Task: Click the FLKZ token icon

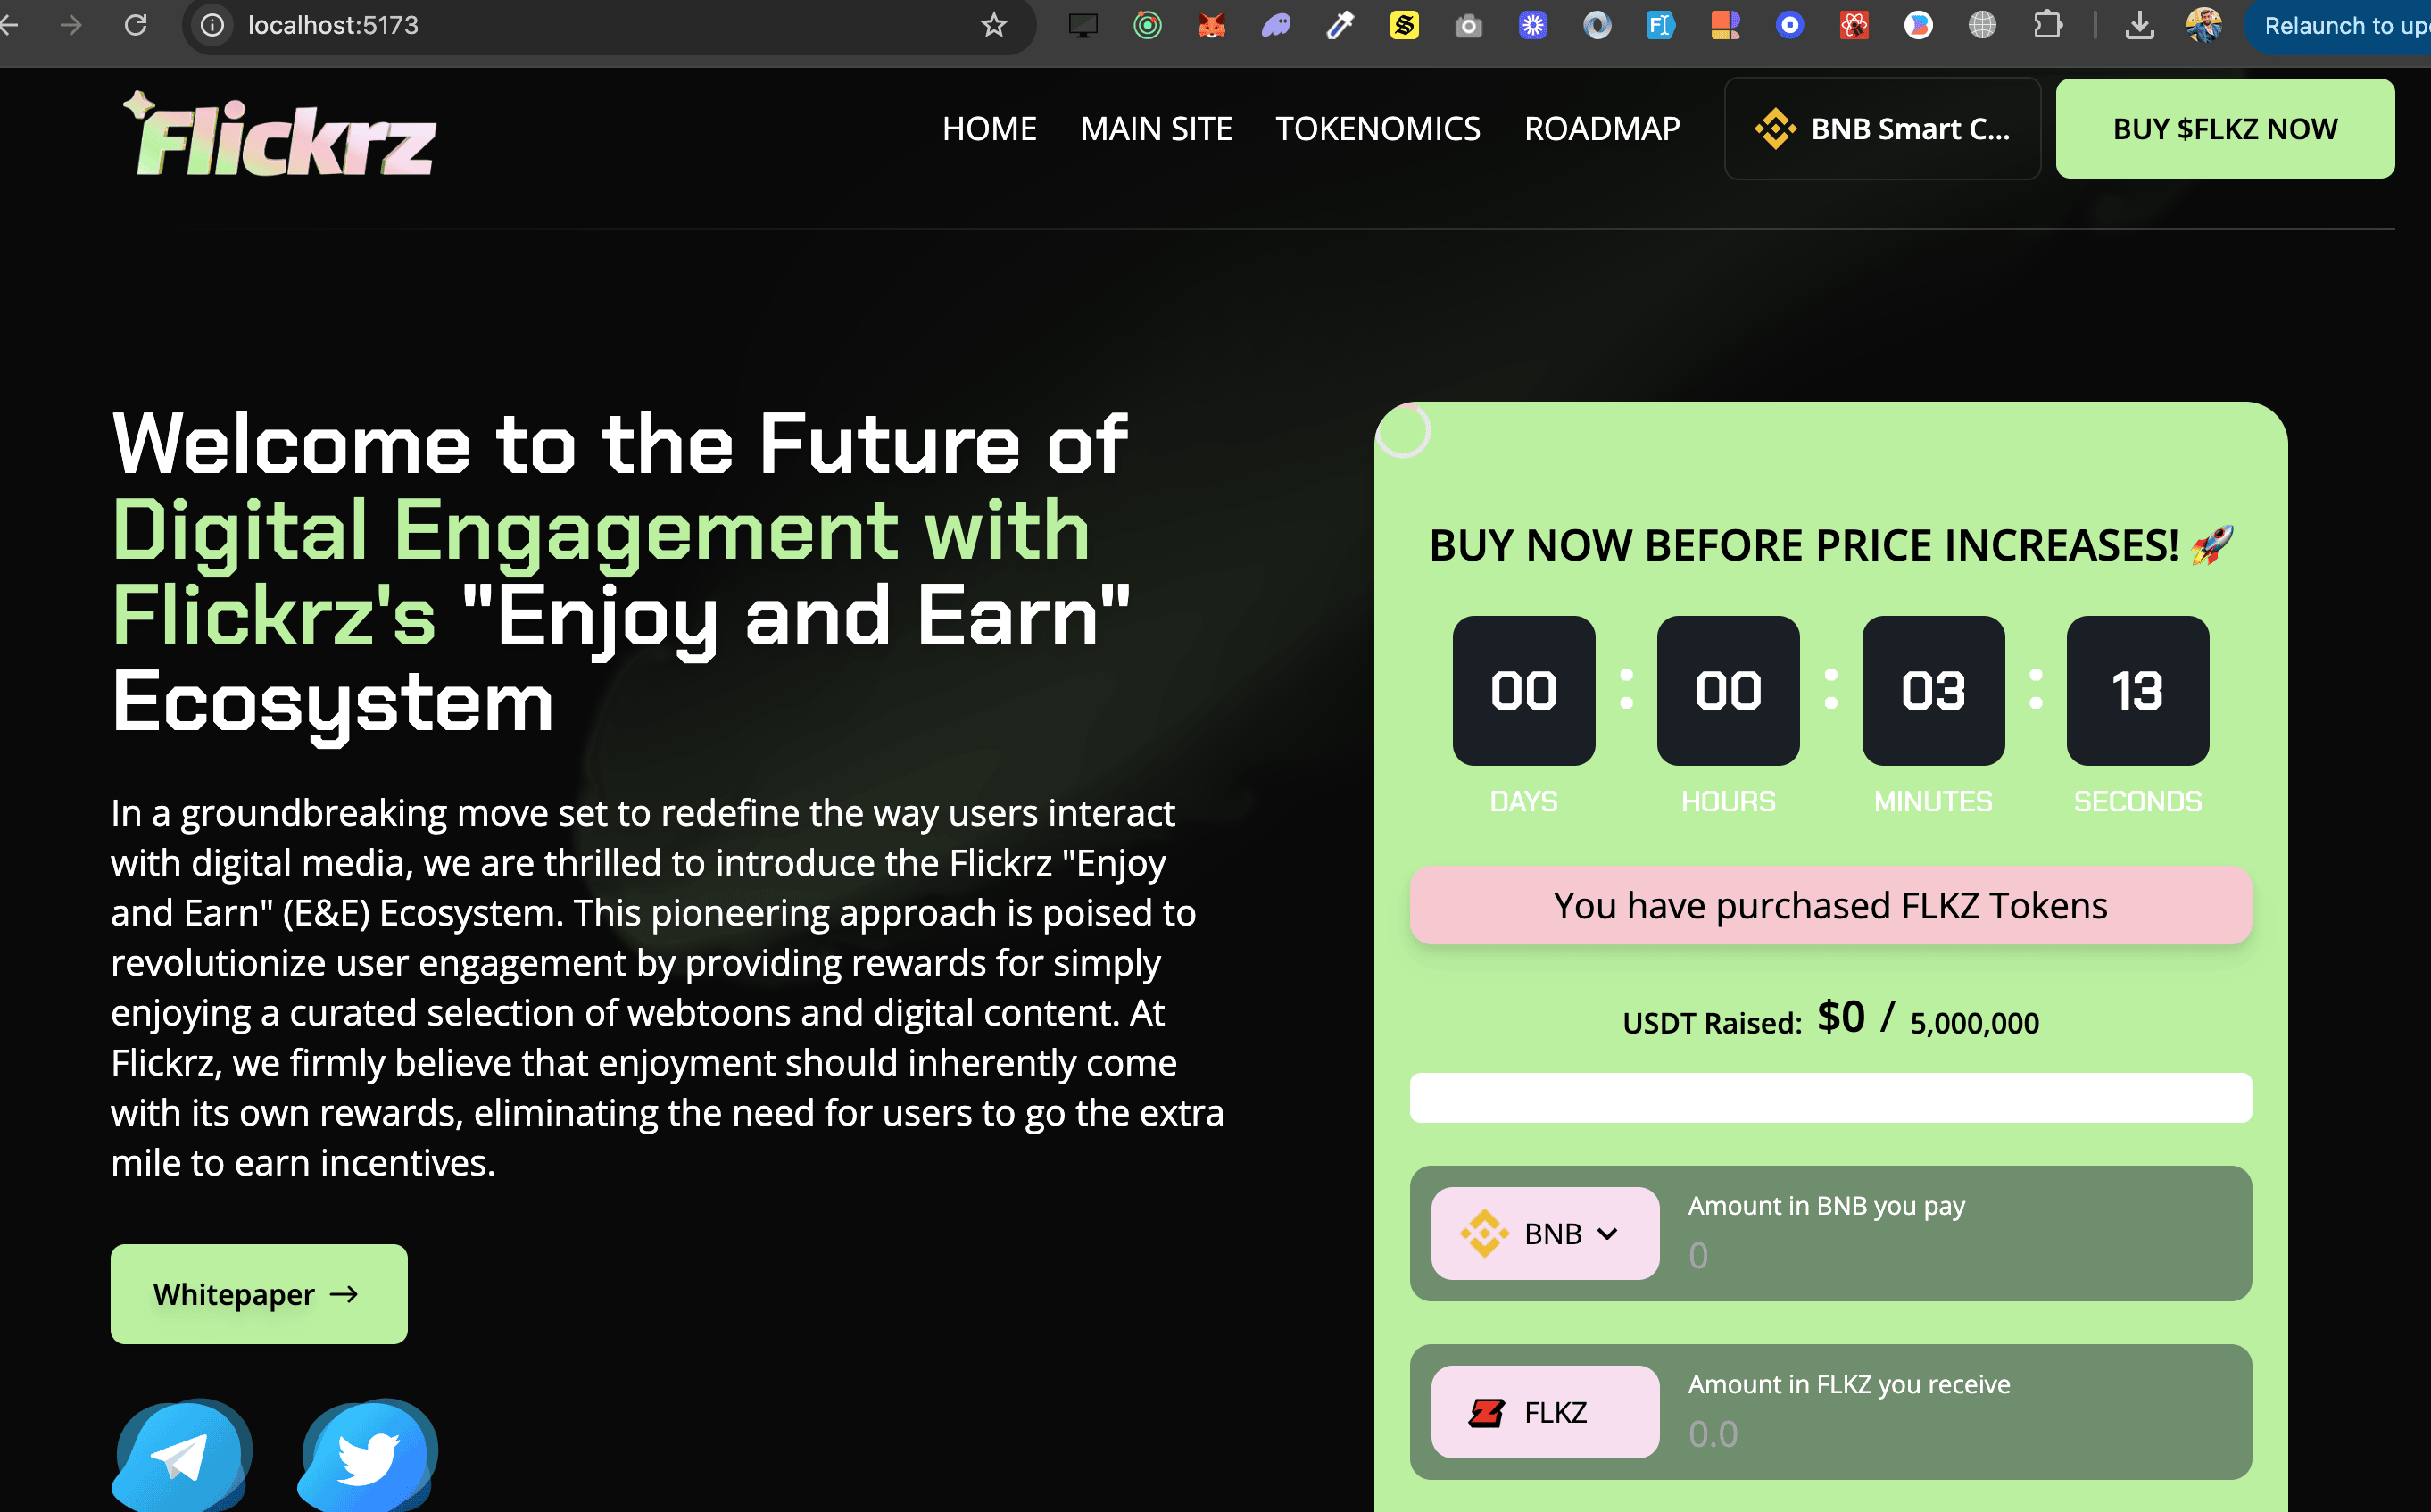Action: pos(1489,1411)
